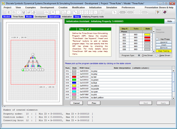Click the scissors cut toolbar icon

[x=19, y=12]
